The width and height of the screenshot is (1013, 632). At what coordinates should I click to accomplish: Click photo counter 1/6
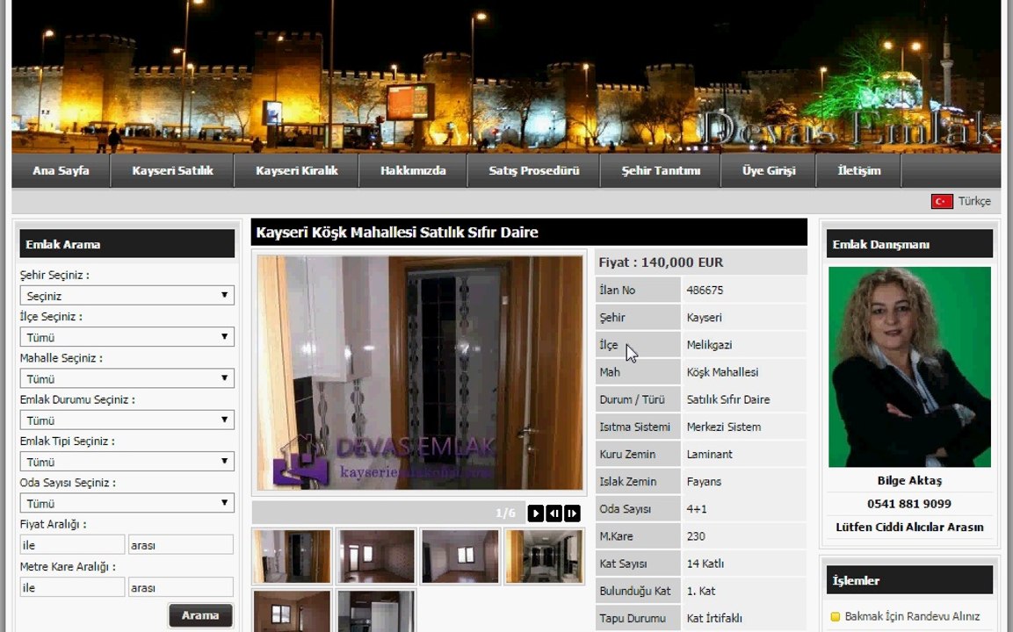click(x=505, y=513)
